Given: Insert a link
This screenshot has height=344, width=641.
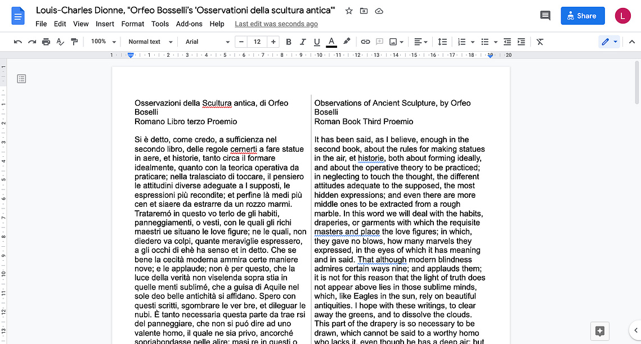Looking at the screenshot, I should tap(365, 42).
